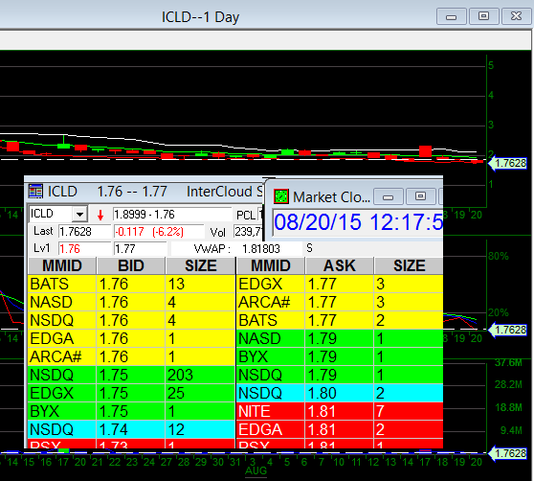The width and height of the screenshot is (534, 481).
Task: Click the 37.6M volume axis label
Action: point(508,362)
